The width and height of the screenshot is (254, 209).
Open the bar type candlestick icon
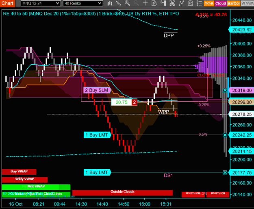[110, 3]
